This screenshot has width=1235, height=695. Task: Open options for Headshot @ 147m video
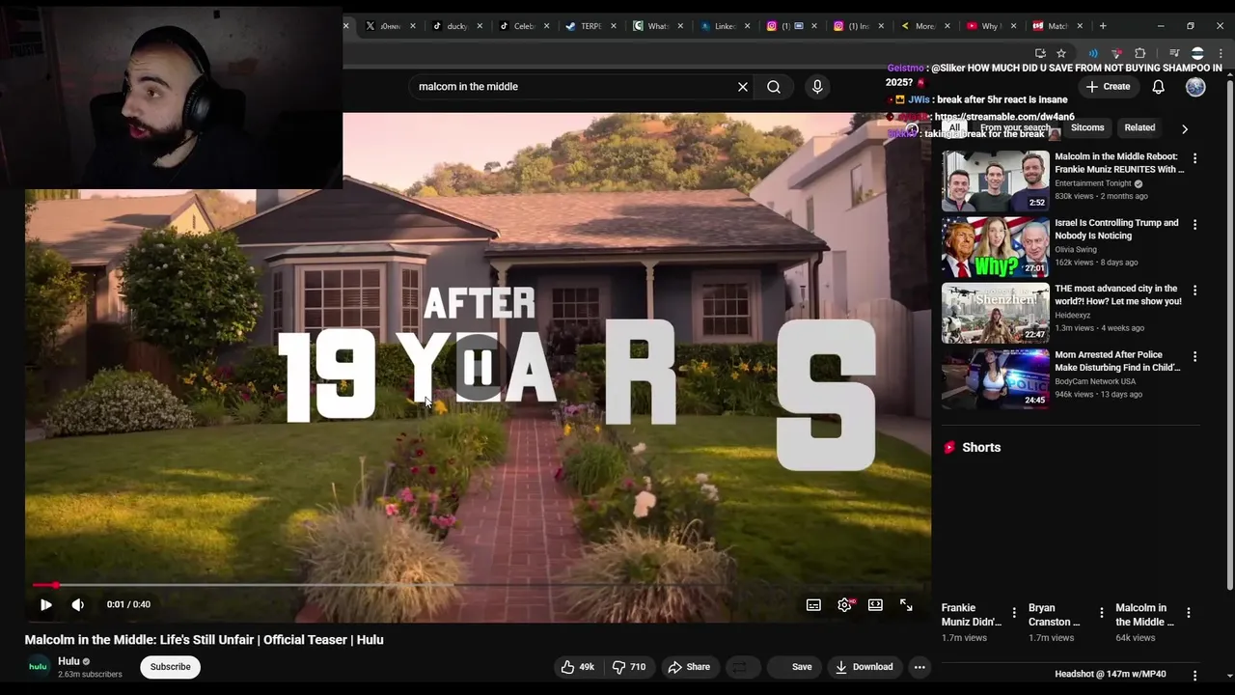click(x=1194, y=676)
